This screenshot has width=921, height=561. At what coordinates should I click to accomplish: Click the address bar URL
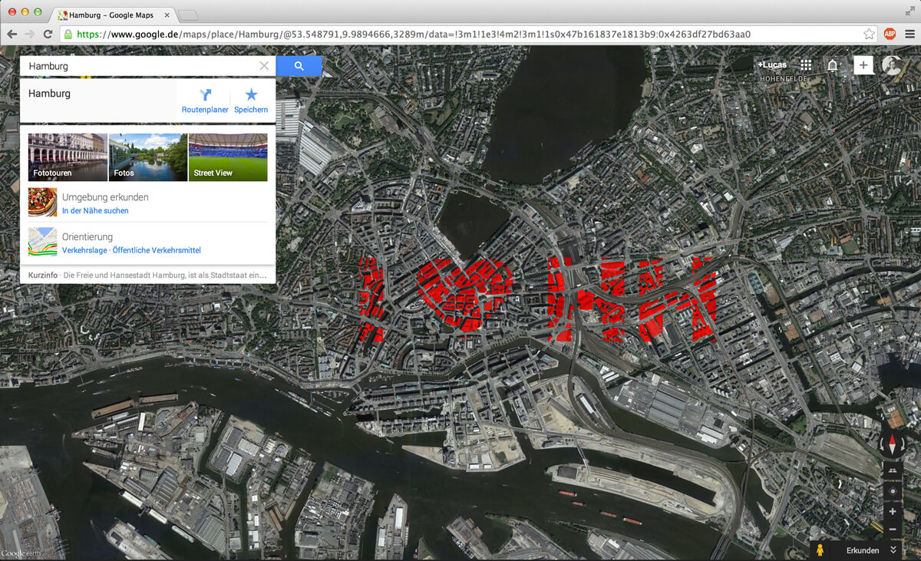(414, 35)
